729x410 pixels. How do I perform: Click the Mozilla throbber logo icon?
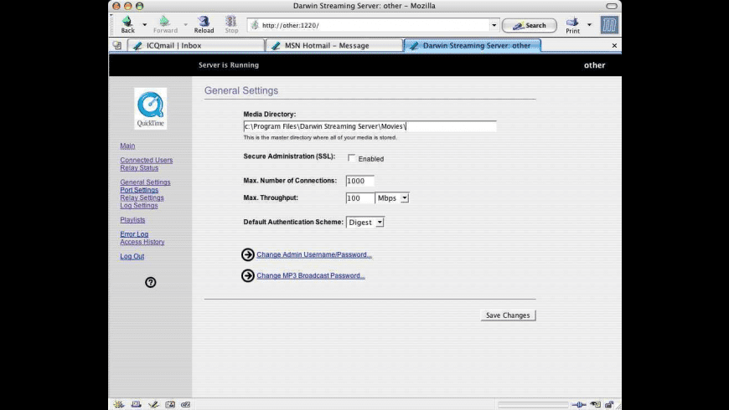click(x=609, y=24)
